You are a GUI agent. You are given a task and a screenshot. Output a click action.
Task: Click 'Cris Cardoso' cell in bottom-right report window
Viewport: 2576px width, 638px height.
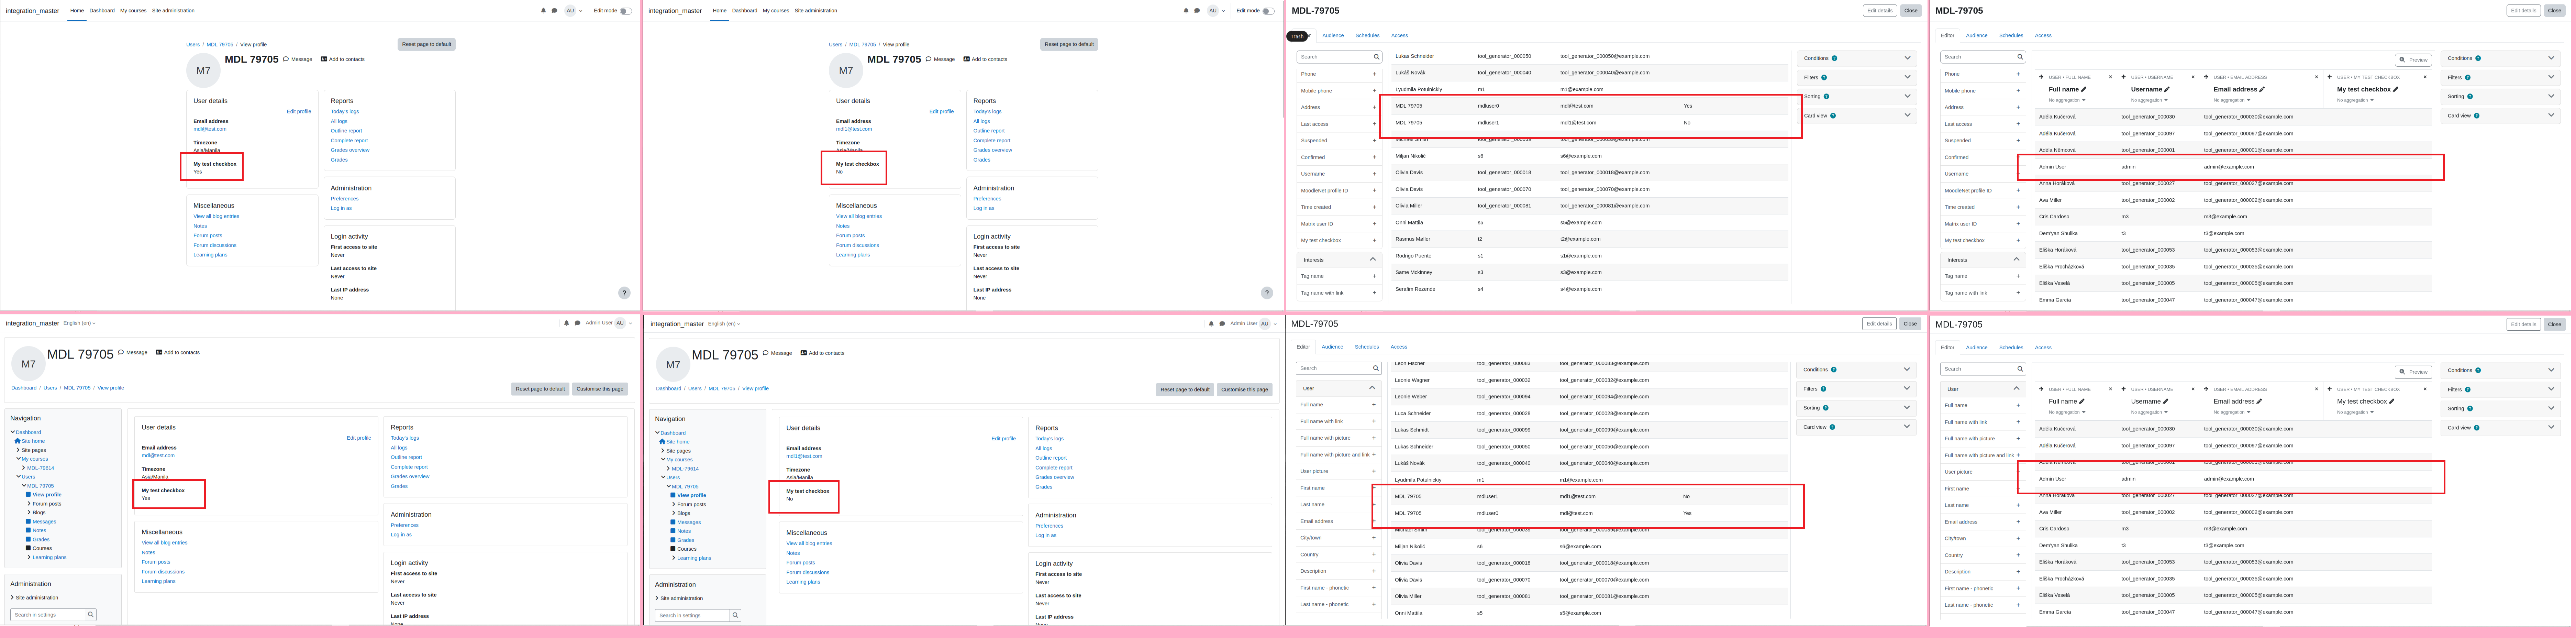coord(2054,529)
